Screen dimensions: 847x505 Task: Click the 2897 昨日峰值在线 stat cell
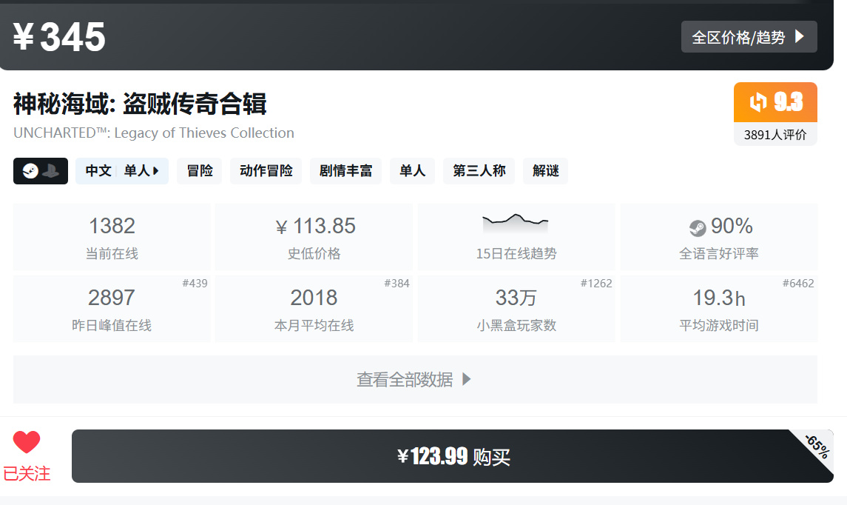pyautogui.click(x=112, y=309)
